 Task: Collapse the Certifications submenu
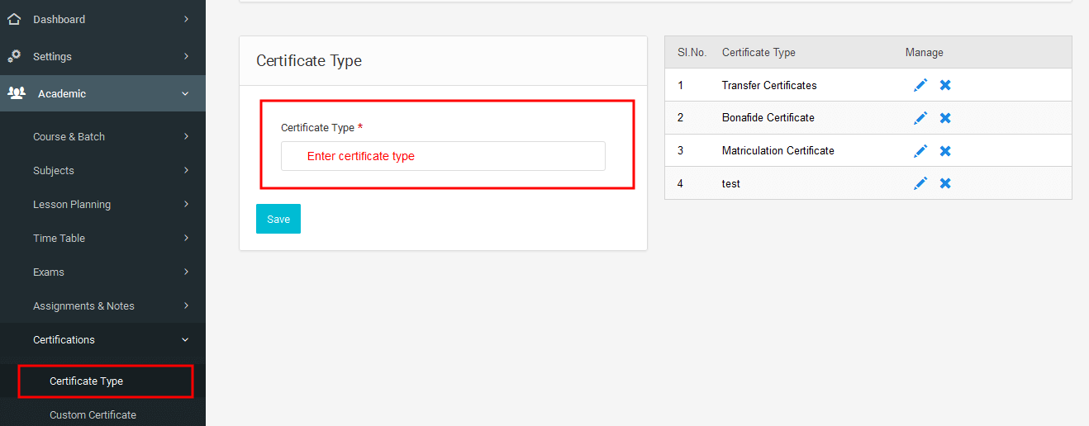[x=102, y=339]
